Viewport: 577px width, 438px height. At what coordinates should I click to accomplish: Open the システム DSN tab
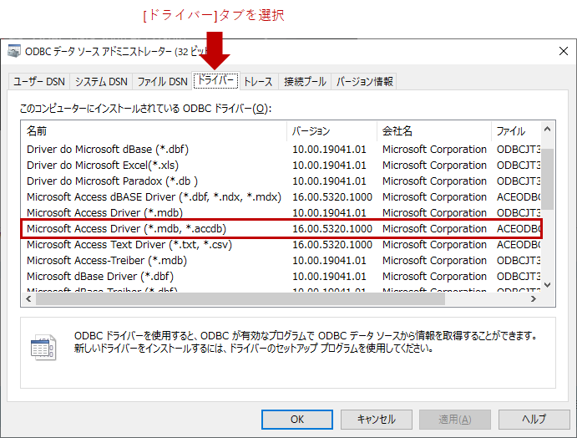pos(101,81)
